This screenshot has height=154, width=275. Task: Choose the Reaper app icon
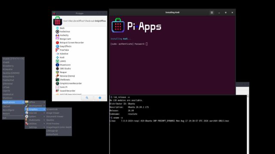point(57,72)
